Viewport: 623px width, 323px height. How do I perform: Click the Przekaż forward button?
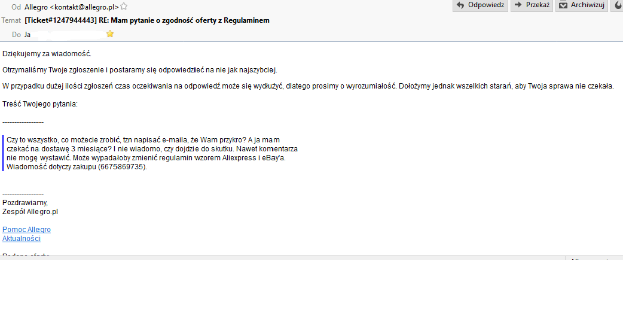point(532,5)
